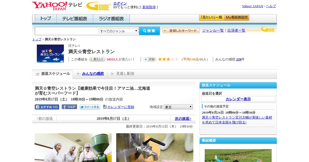Image resolution: width=309 pixels, height=162 pixels.
Task: Open the カレンダー表示 link
Action: coord(238,99)
